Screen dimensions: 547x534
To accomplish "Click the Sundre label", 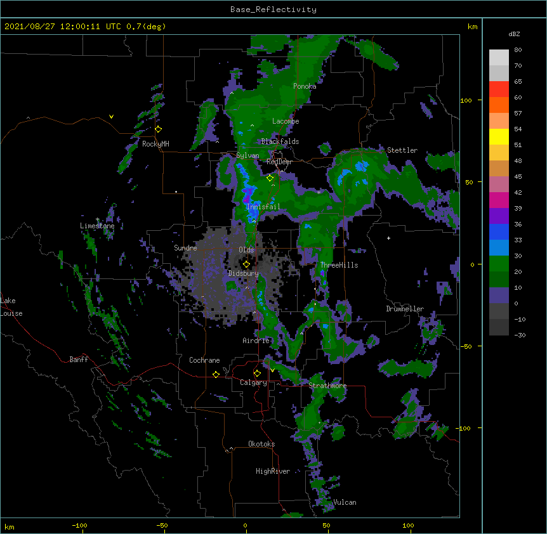I will pyautogui.click(x=185, y=248).
